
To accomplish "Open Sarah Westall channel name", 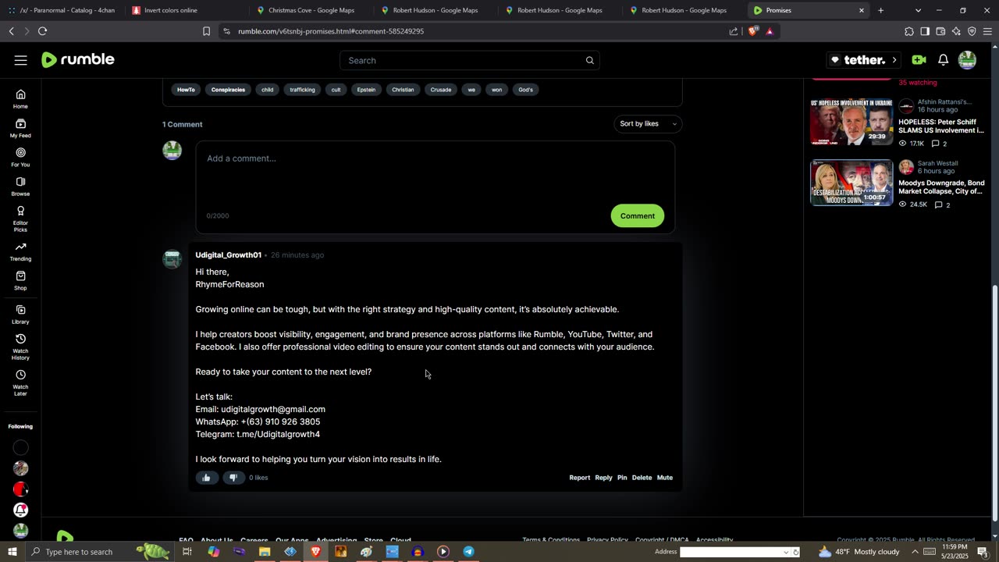I will [x=937, y=164].
